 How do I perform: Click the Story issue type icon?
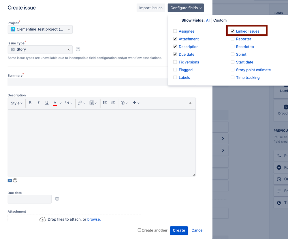(13, 49)
